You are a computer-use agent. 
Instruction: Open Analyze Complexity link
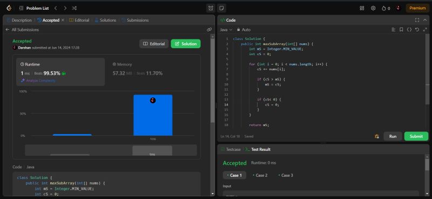[x=38, y=81]
